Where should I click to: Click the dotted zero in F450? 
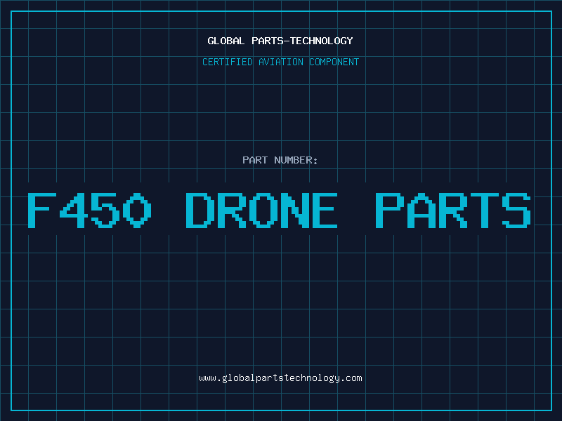tap(137, 210)
